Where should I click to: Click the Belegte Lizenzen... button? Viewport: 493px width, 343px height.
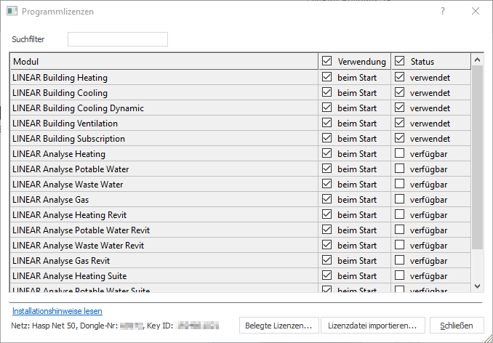pyautogui.click(x=279, y=326)
